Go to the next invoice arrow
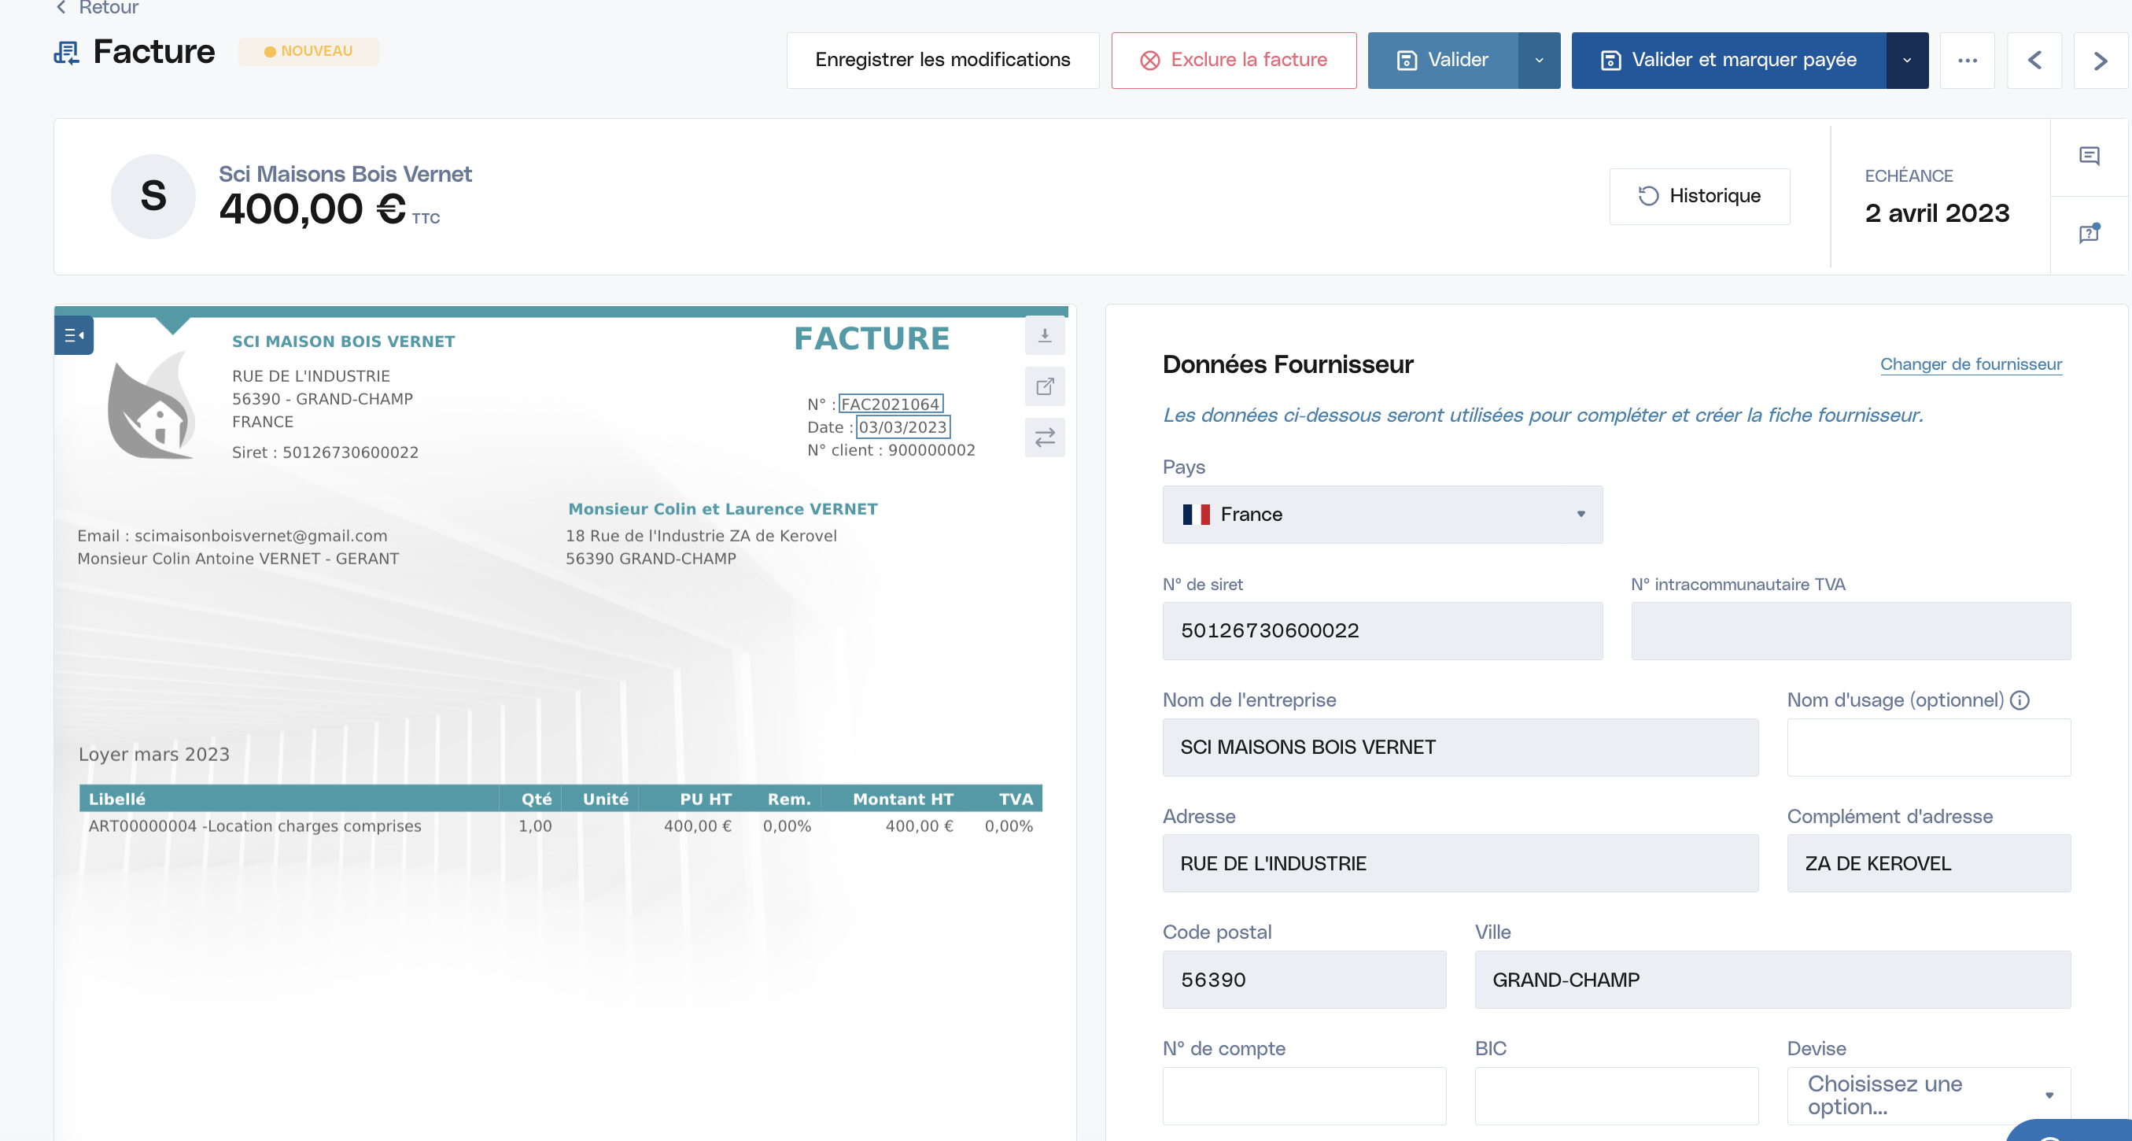This screenshot has width=2132, height=1141. [2100, 61]
